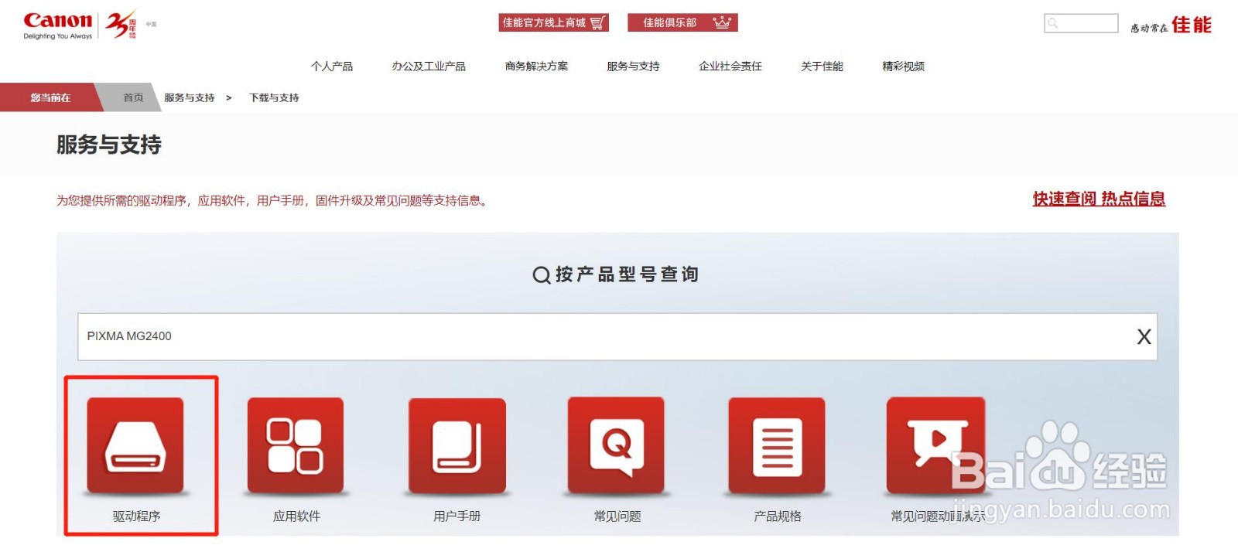The height and width of the screenshot is (552, 1238).
Task: Open the 快速查阅 热点信息 link
Action: click(1099, 199)
